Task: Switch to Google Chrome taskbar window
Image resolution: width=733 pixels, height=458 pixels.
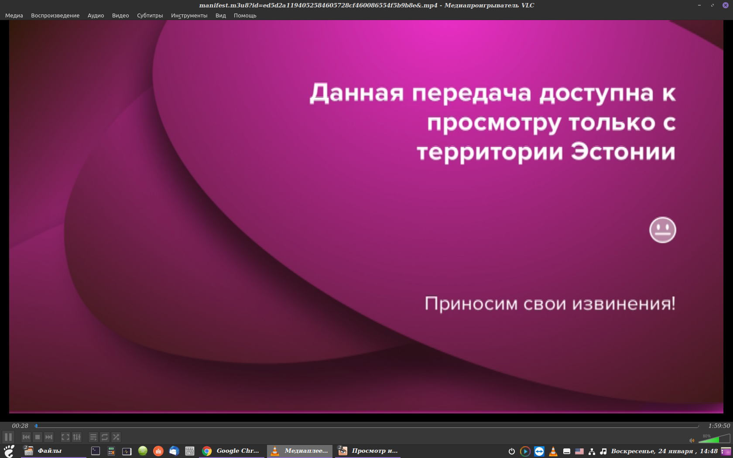Action: [231, 451]
